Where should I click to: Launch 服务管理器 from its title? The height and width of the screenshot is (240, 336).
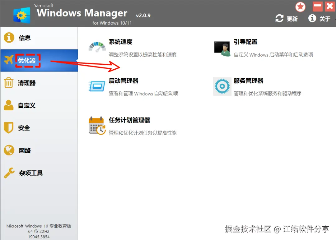pyautogui.click(x=249, y=81)
